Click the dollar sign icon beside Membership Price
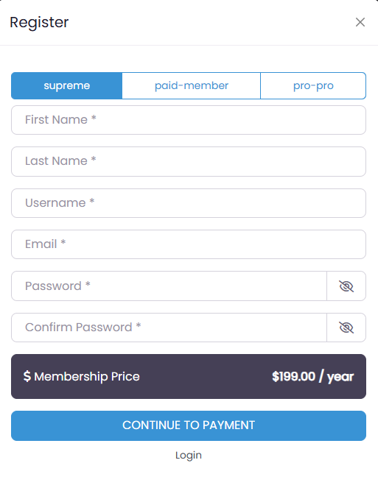Image resolution: width=378 pixels, height=488 pixels. pos(27,376)
